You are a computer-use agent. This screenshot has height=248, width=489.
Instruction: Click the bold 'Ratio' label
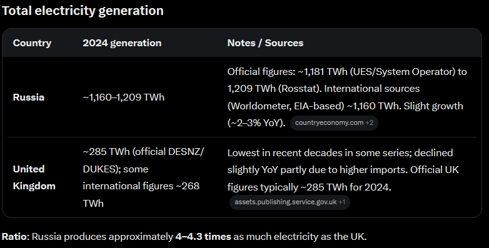click(15, 237)
